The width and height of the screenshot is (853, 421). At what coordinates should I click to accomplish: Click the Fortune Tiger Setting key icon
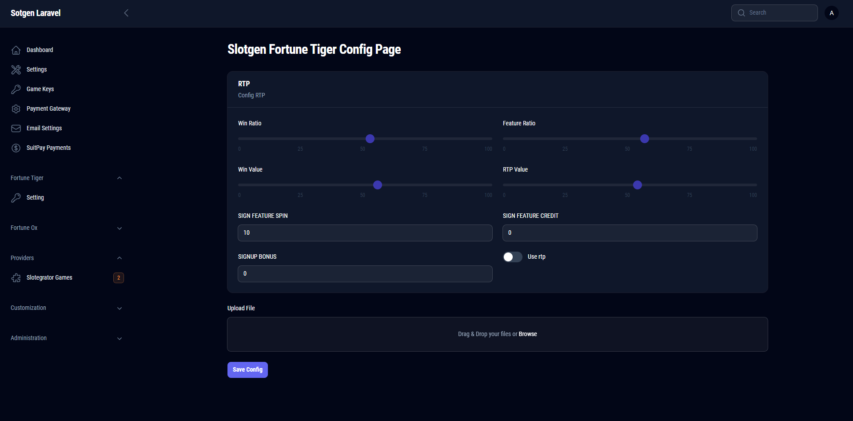pyautogui.click(x=16, y=198)
